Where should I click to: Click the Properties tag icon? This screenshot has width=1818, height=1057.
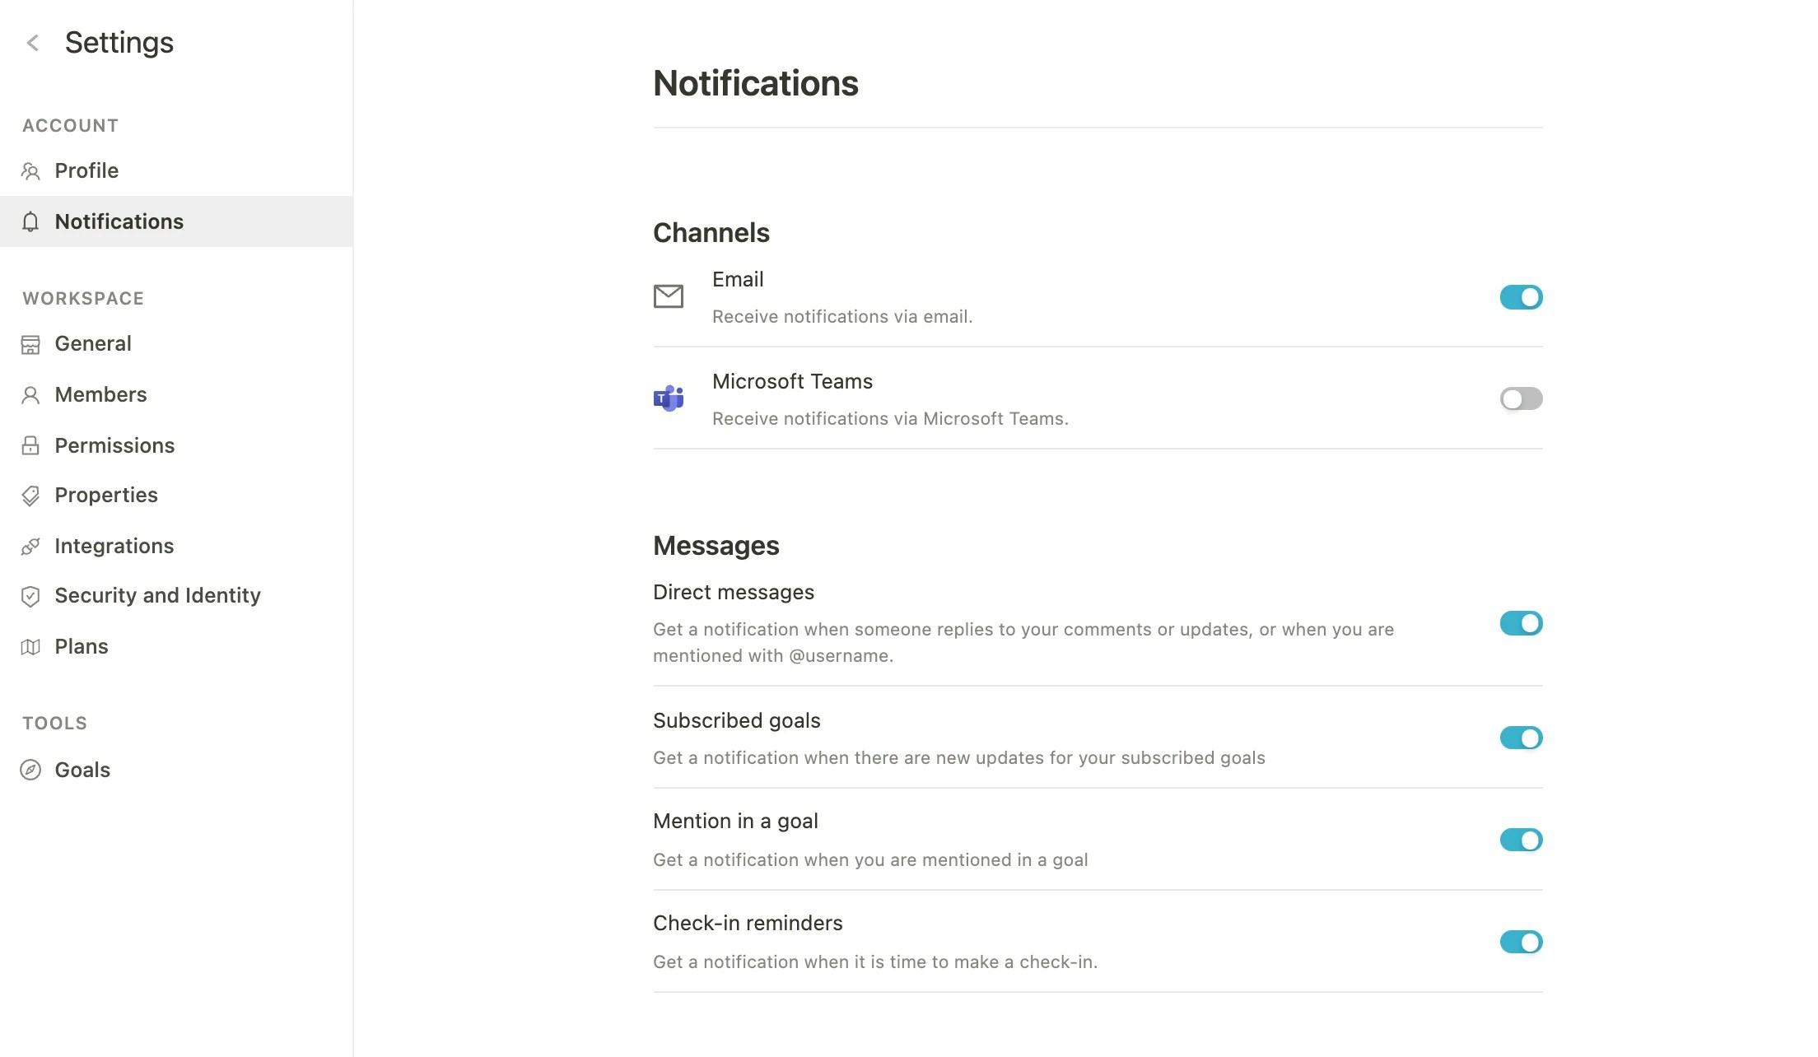[x=30, y=496]
